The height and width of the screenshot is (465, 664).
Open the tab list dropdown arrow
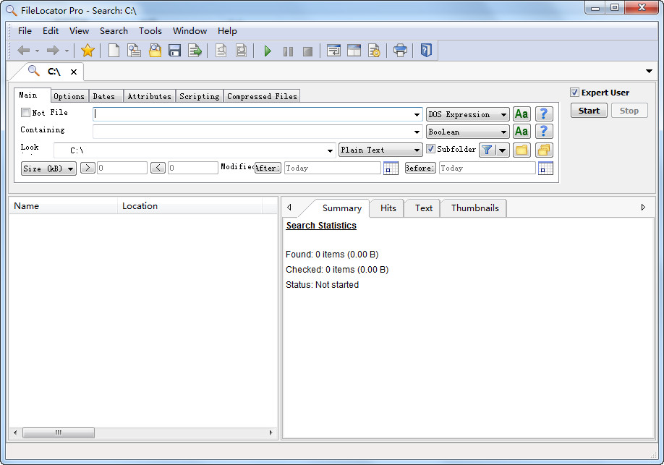tap(650, 71)
